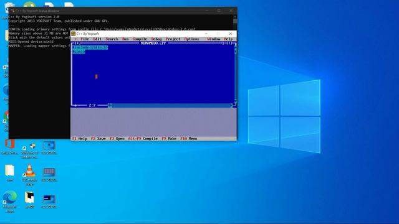The height and width of the screenshot is (224, 399).
Task: Click F10 Menu in the status bar
Action: point(188,139)
